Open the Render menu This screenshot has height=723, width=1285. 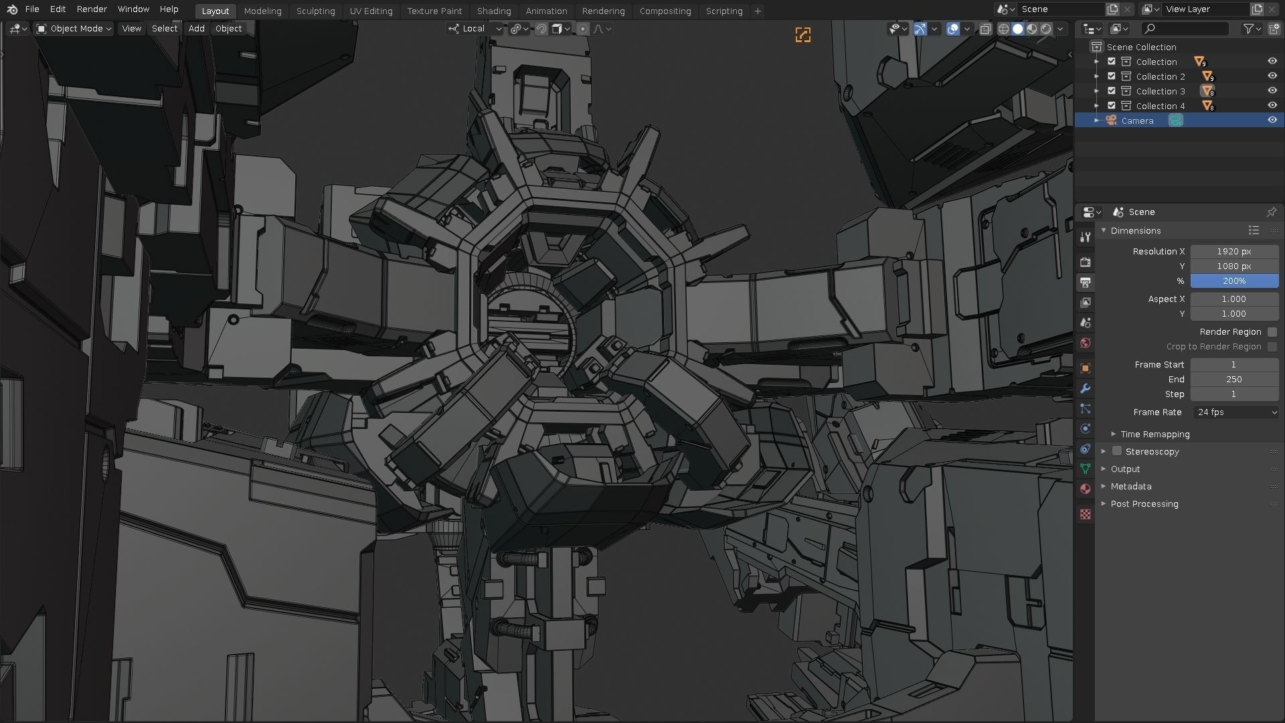tap(92, 9)
